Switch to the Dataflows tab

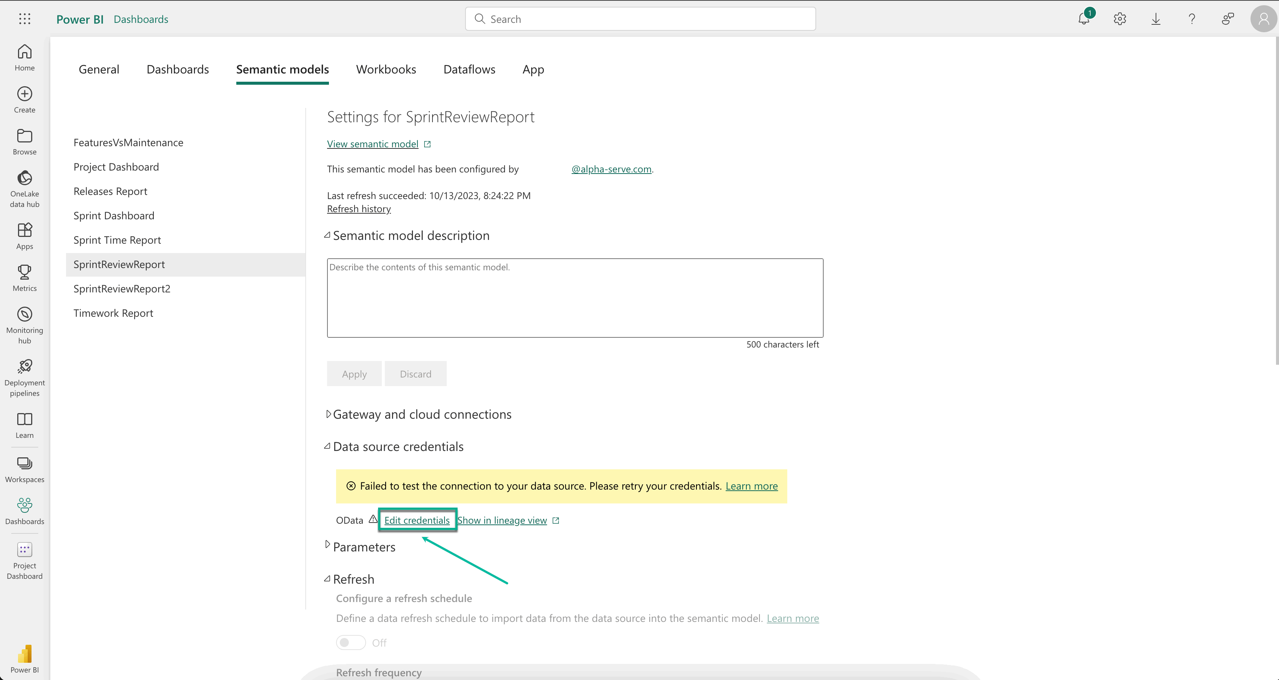[469, 69]
